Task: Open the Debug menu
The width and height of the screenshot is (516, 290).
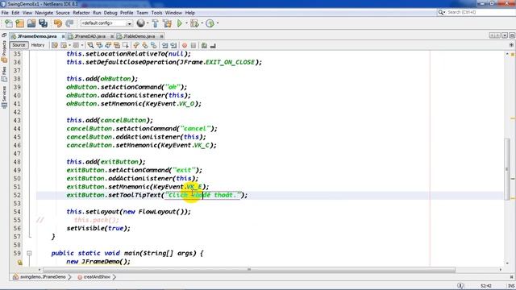Action: (x=110, y=13)
